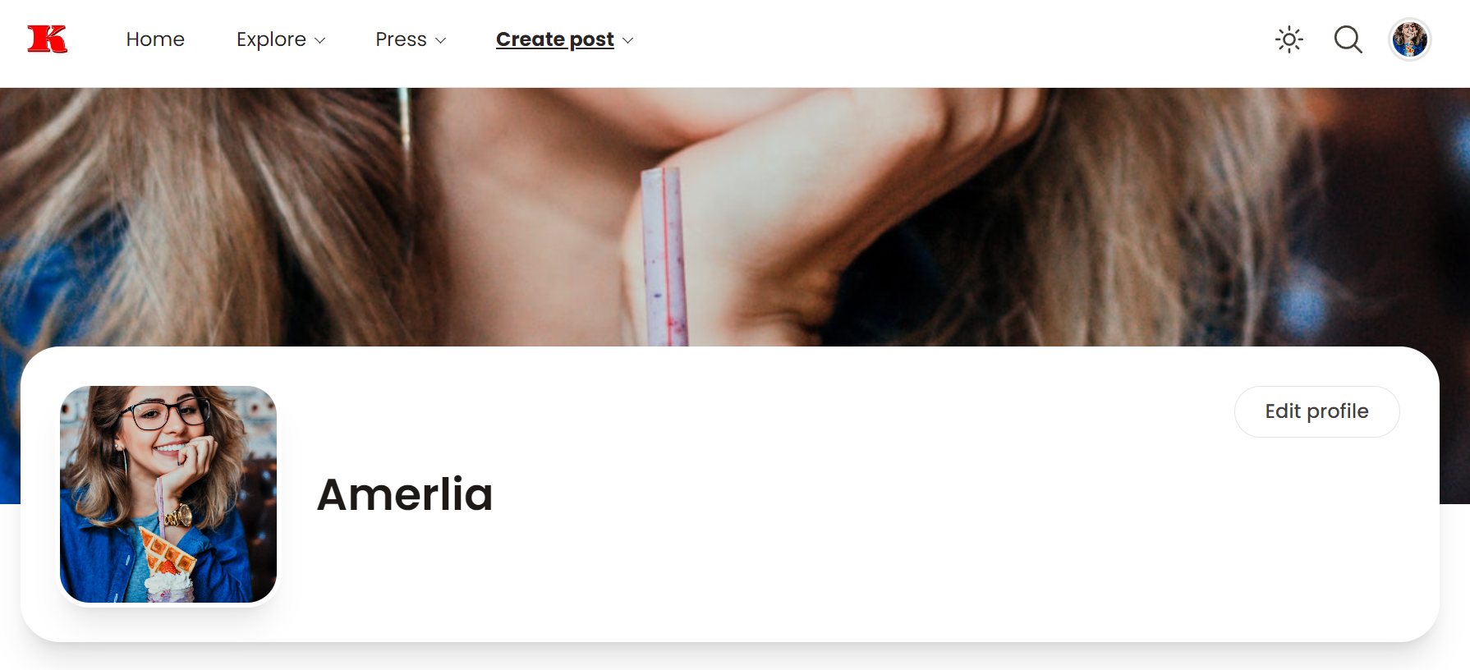Click the waffle milkshake in profile photo
The image size is (1470, 670).
point(168,567)
